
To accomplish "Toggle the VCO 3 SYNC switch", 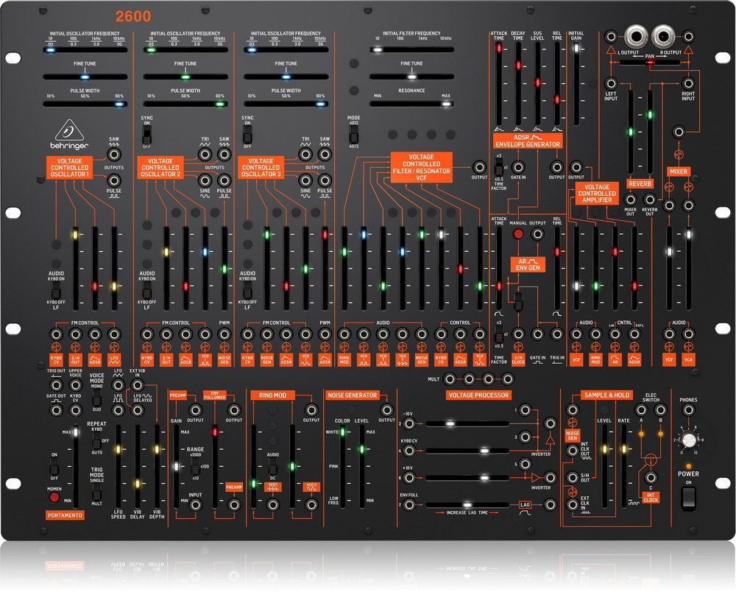I will click(247, 135).
